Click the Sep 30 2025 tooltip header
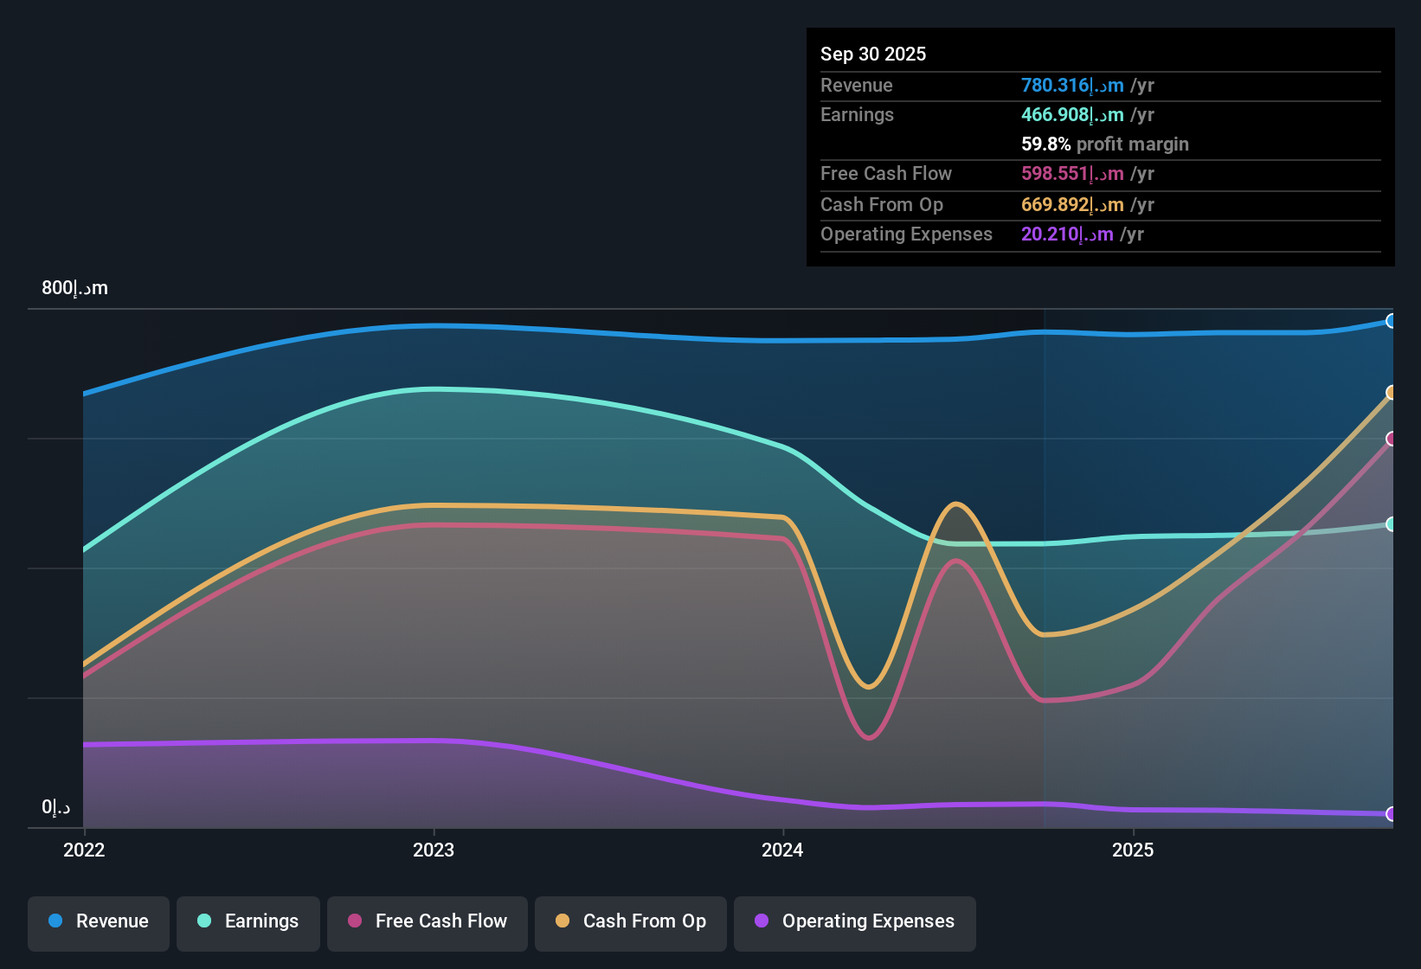 coord(873,54)
